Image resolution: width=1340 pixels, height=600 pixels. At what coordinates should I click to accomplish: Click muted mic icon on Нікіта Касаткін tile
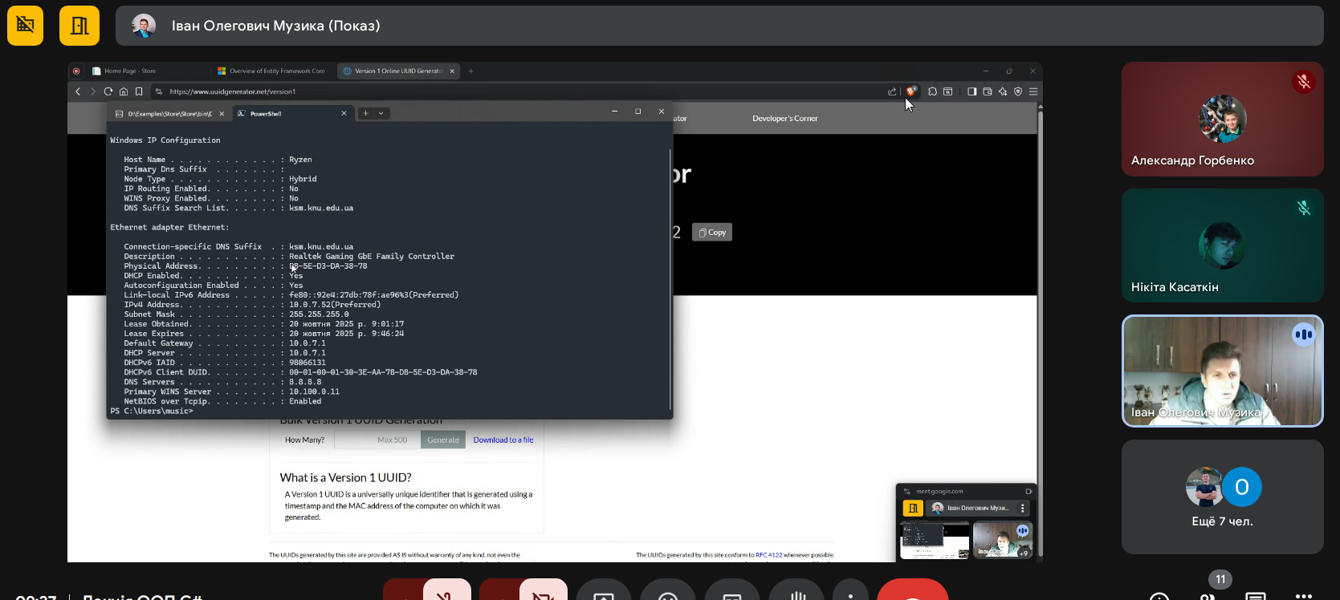coord(1304,209)
